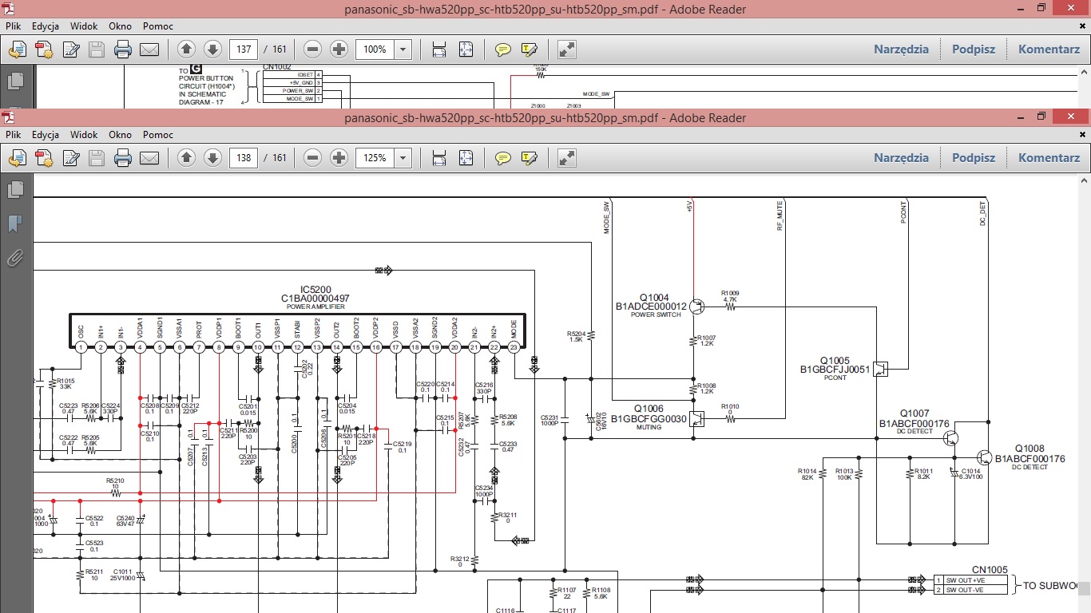Click IC5200 label on the schematic
1091x613 pixels.
coord(315,290)
